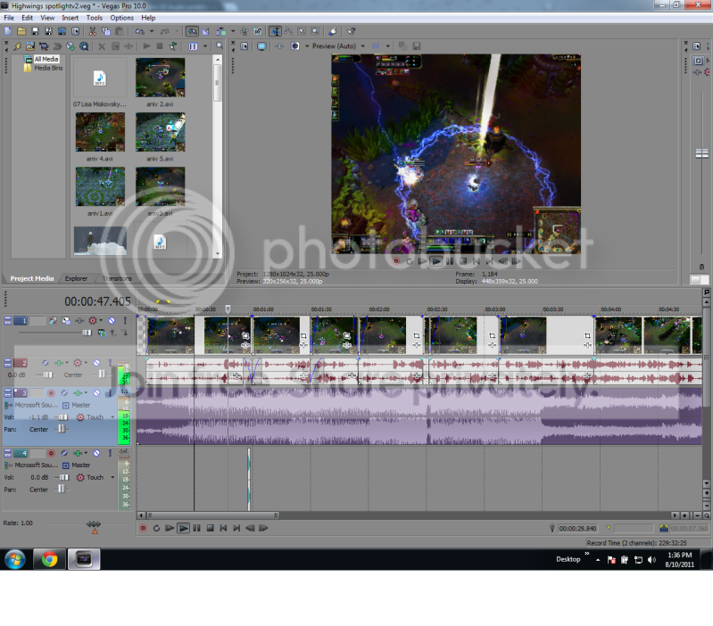Solo audio track 3
Image resolution: width=713 pixels, height=626 pixels.
point(110,393)
